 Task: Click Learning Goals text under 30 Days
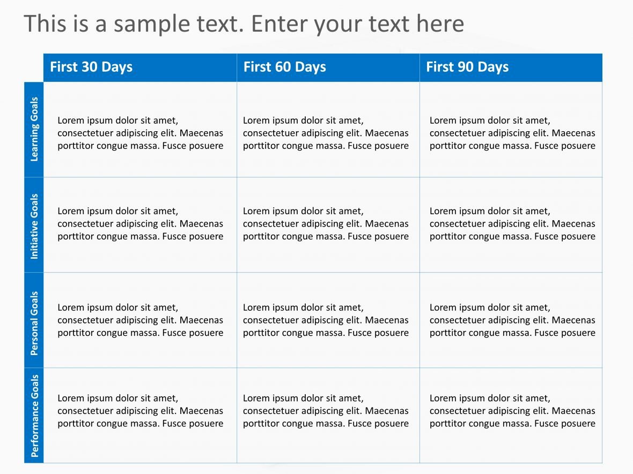pos(140,133)
